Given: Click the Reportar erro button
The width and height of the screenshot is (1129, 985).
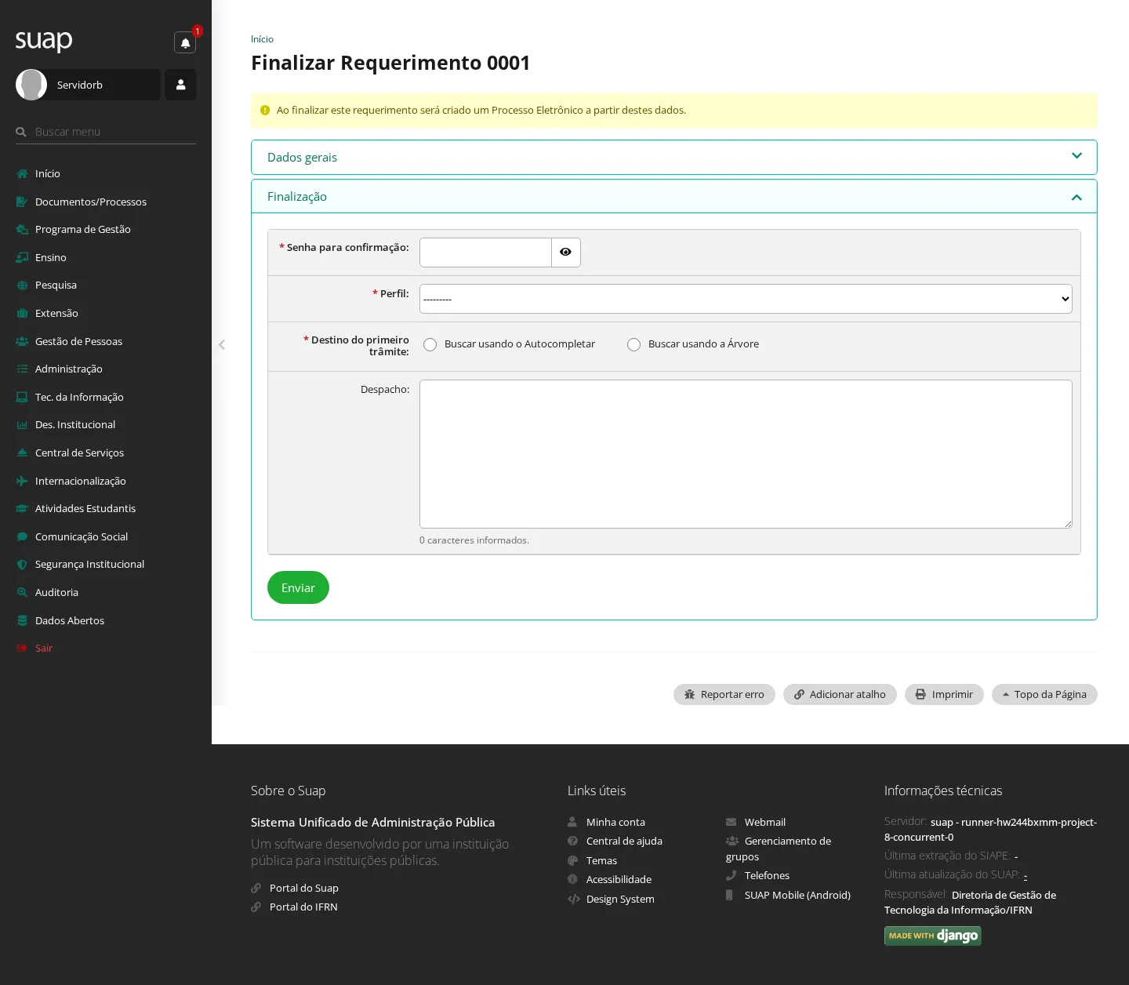Looking at the screenshot, I should pyautogui.click(x=724, y=694).
